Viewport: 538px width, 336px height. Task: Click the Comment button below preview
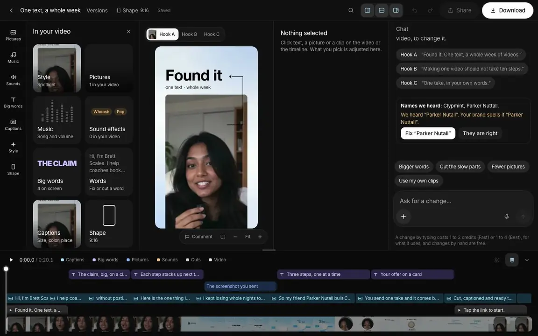pyautogui.click(x=198, y=237)
